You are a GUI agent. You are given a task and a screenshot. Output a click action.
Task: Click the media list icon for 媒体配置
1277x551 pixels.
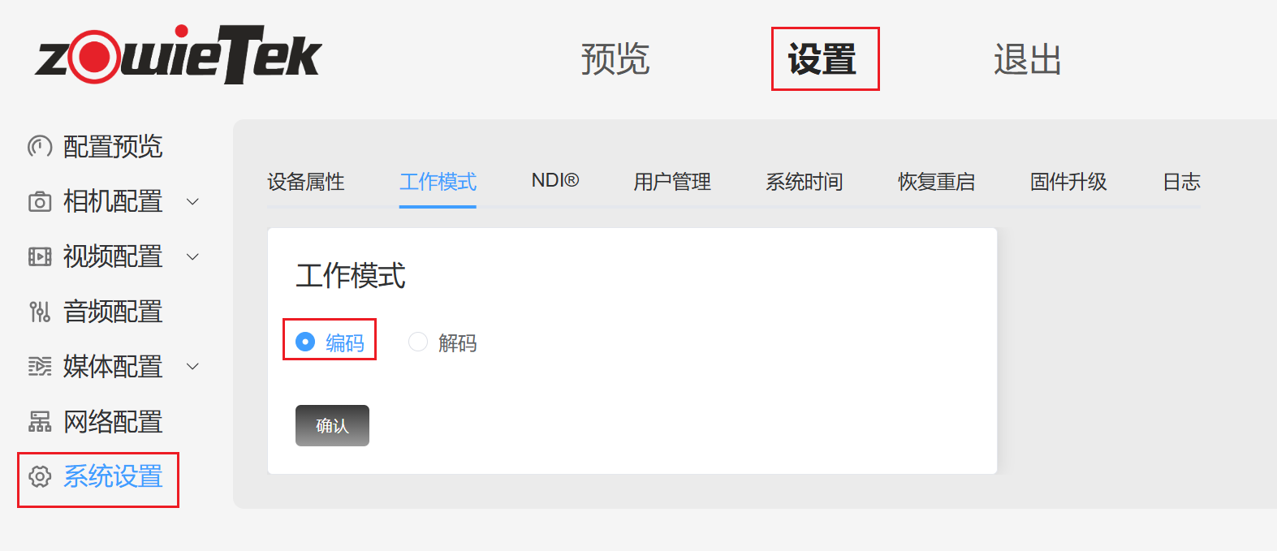tap(40, 367)
